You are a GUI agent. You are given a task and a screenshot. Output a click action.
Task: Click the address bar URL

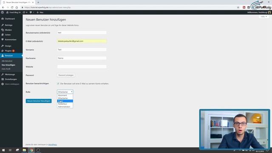point(48,8)
